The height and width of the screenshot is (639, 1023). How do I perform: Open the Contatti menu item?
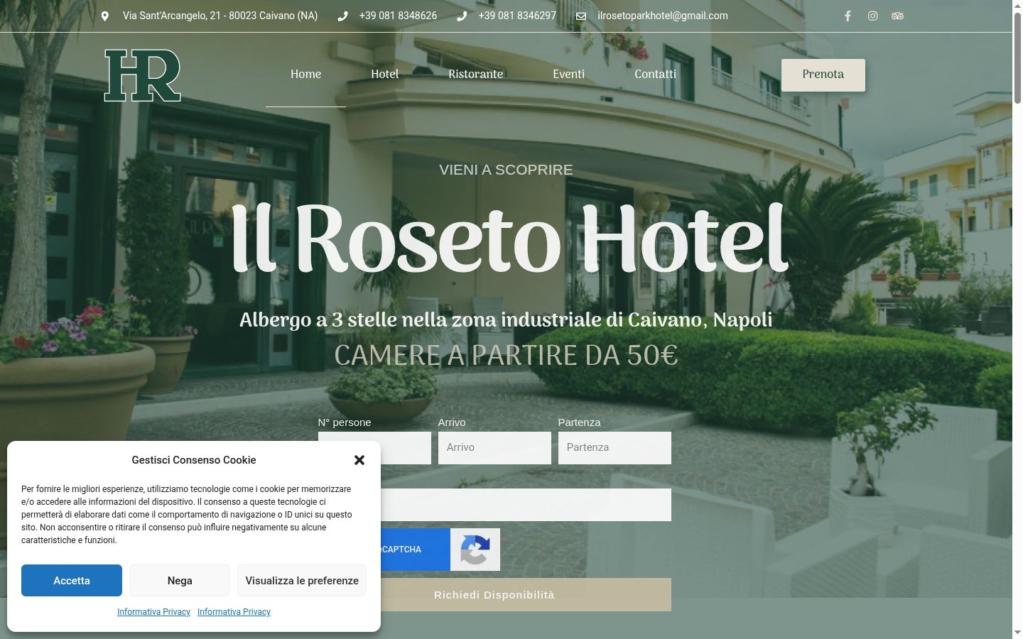[655, 75]
